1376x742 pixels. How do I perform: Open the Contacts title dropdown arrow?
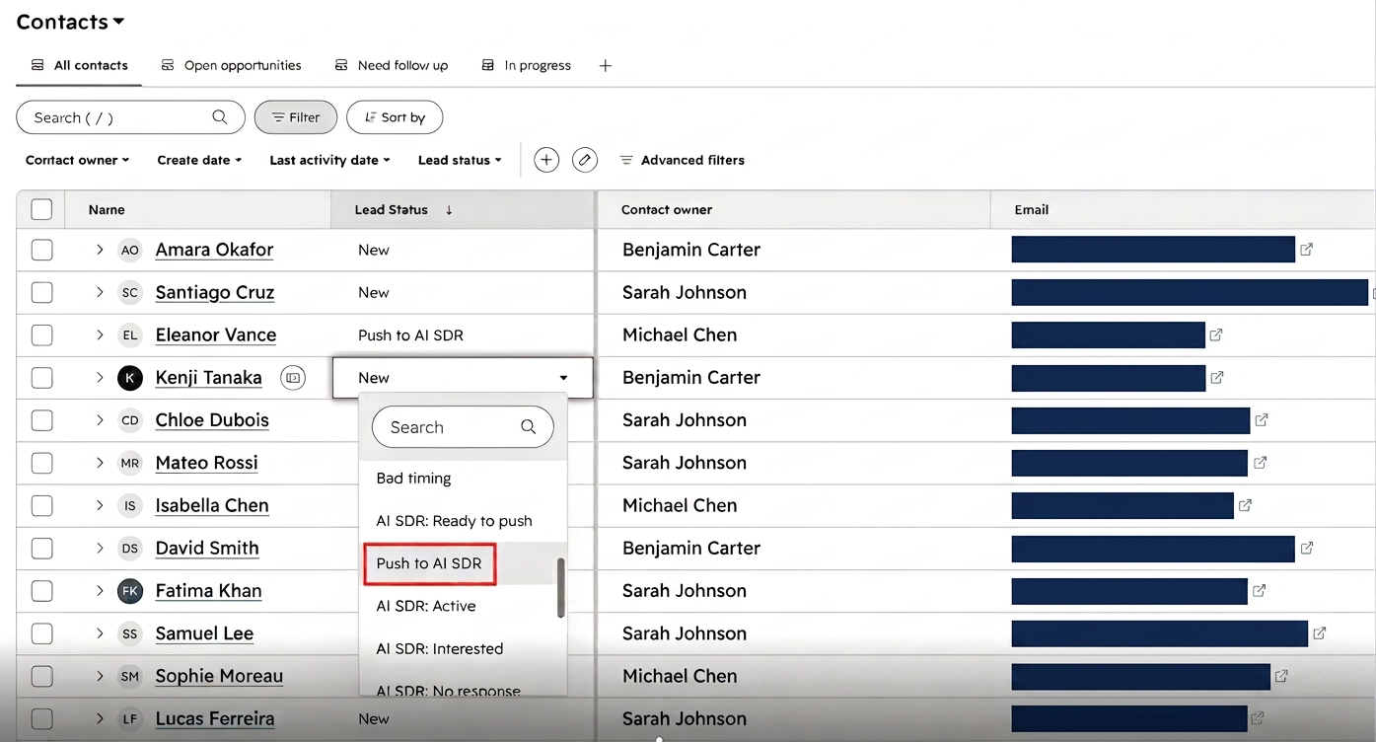click(x=119, y=22)
